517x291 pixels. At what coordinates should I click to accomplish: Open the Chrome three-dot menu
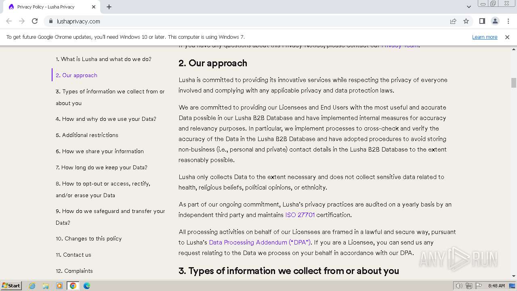pyautogui.click(x=508, y=21)
